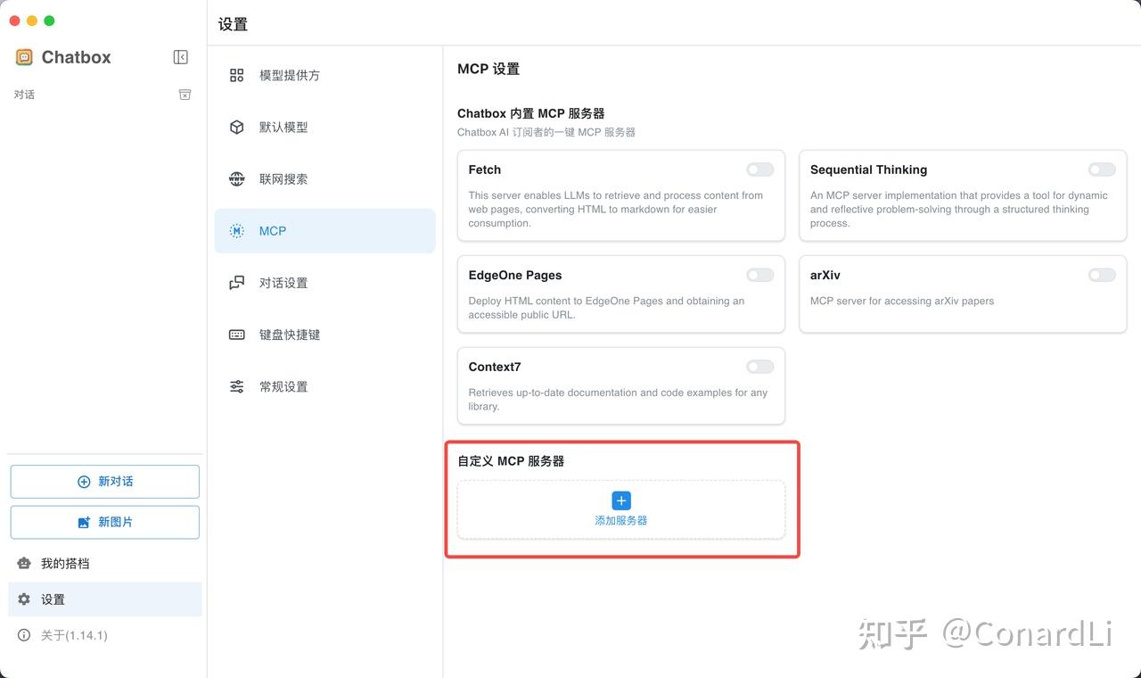This screenshot has height=678, width=1141.
Task: Click the Context7 card title
Action: click(495, 367)
